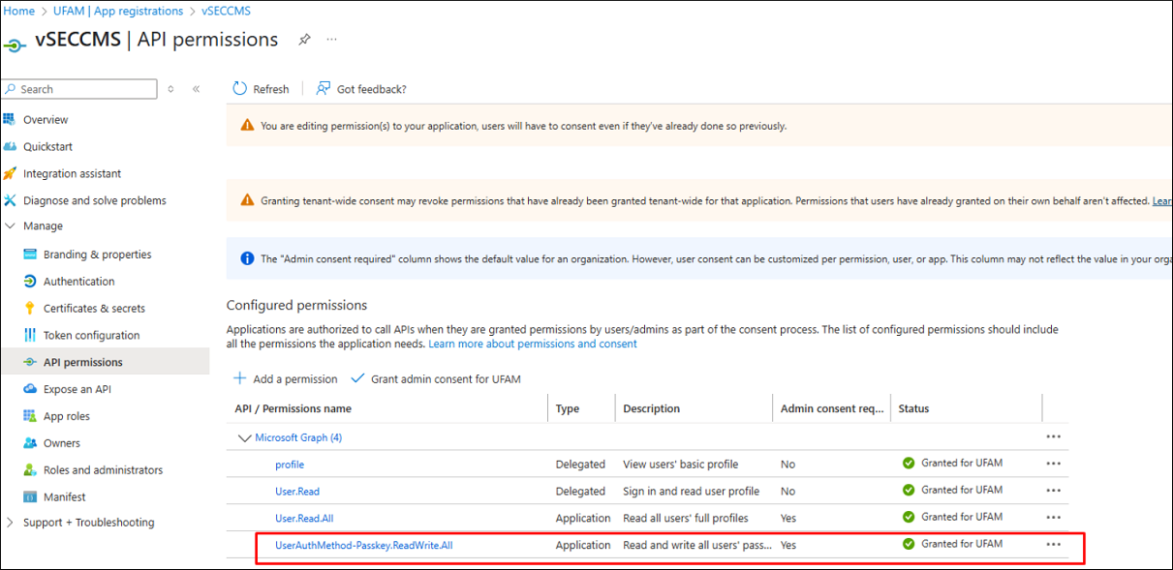Screen dimensions: 1173x570
Task: Click the Token configuration bars icon
Action: (30, 335)
